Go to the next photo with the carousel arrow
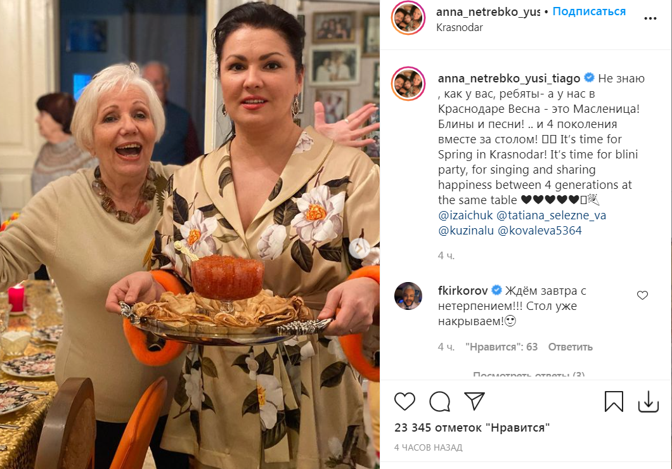672x469 pixels. coord(359,248)
